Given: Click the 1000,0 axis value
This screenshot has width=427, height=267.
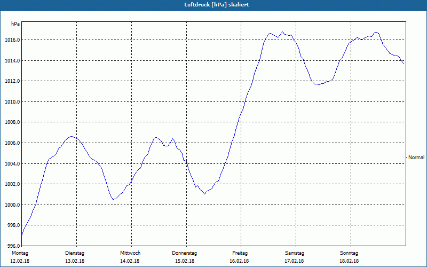Looking at the screenshot, I should [x=12, y=205].
